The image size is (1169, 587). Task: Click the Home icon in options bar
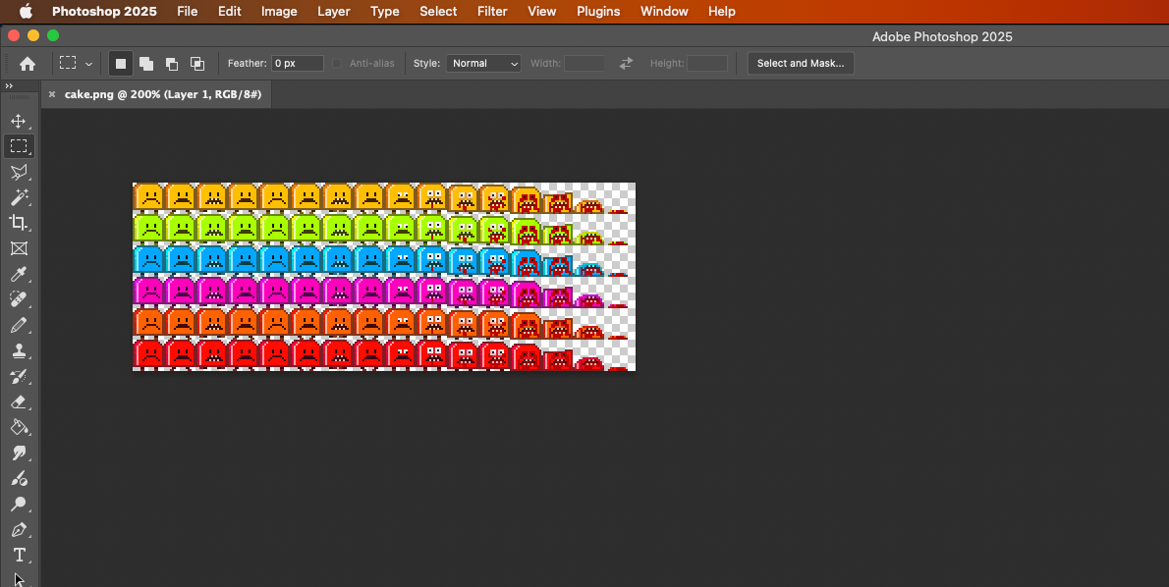(x=28, y=64)
